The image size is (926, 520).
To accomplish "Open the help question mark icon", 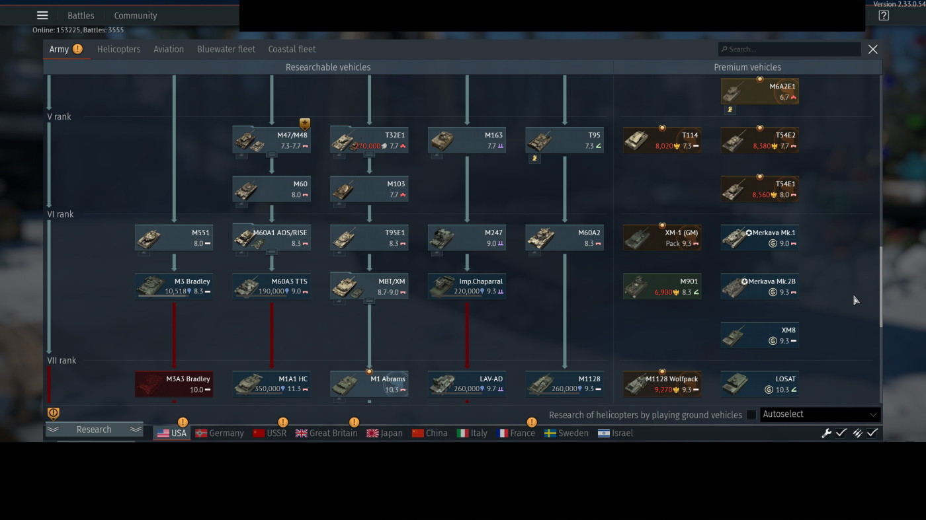I will pyautogui.click(x=884, y=15).
